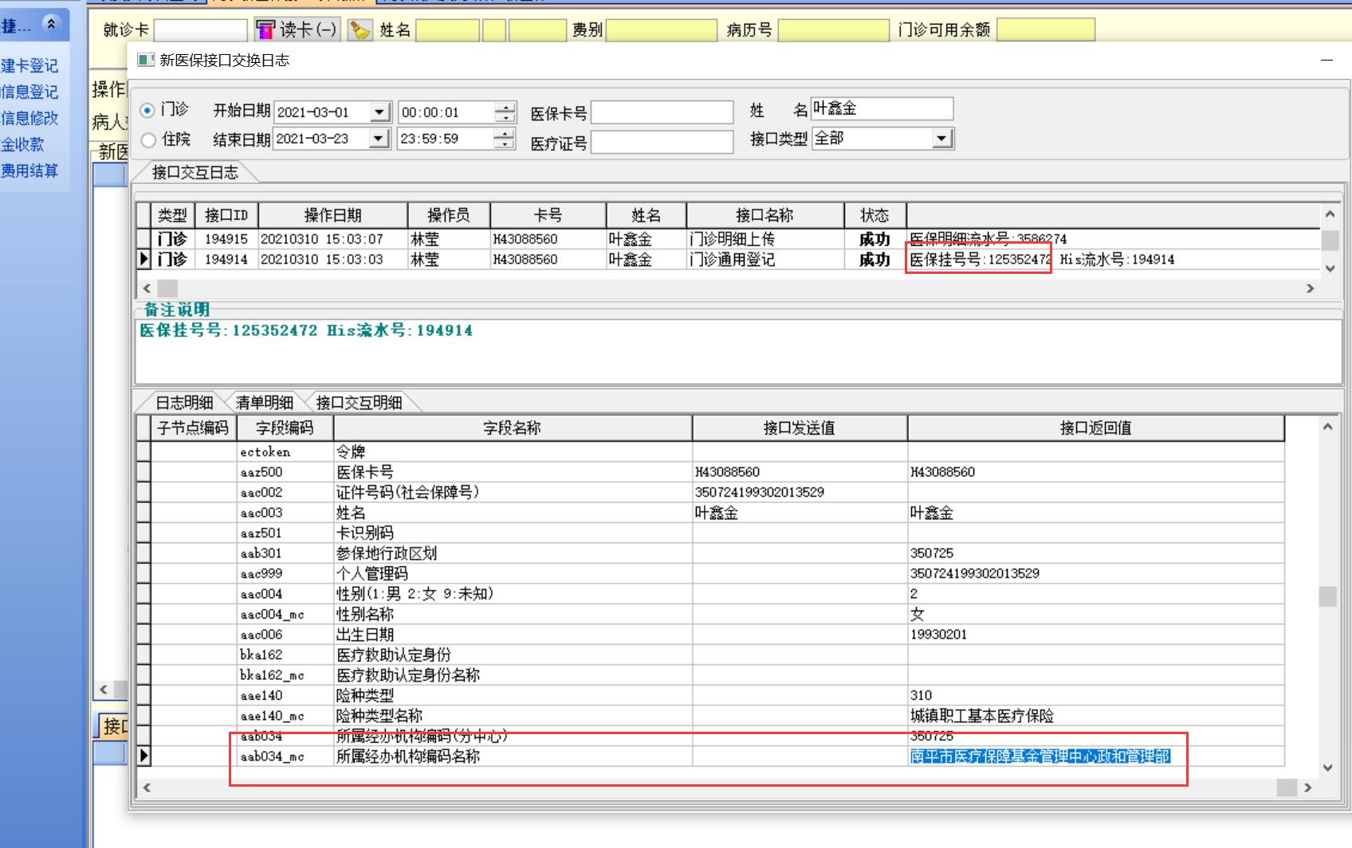Select the 门诊 radio button
Viewport: 1352px width, 848px height.
point(147,111)
